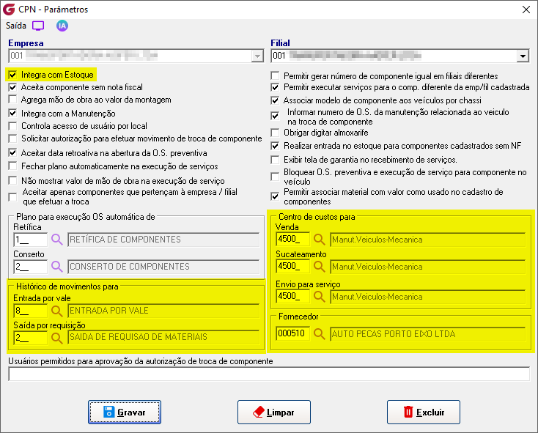Image resolution: width=538 pixels, height=433 pixels.
Task: Open the IA assistant icon
Action: tap(62, 26)
